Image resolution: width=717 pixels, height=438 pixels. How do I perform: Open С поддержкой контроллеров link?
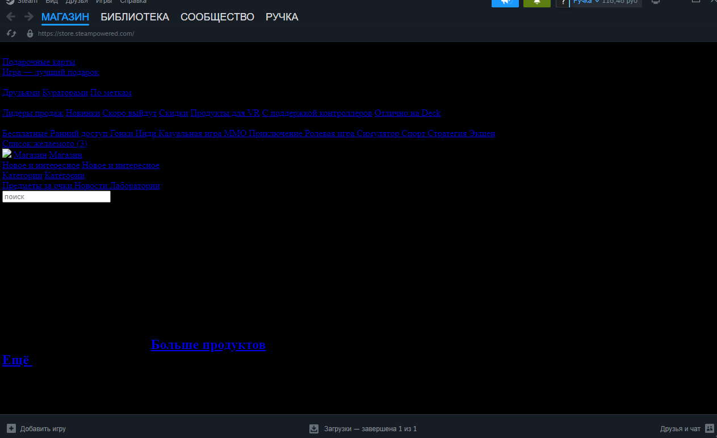(317, 113)
